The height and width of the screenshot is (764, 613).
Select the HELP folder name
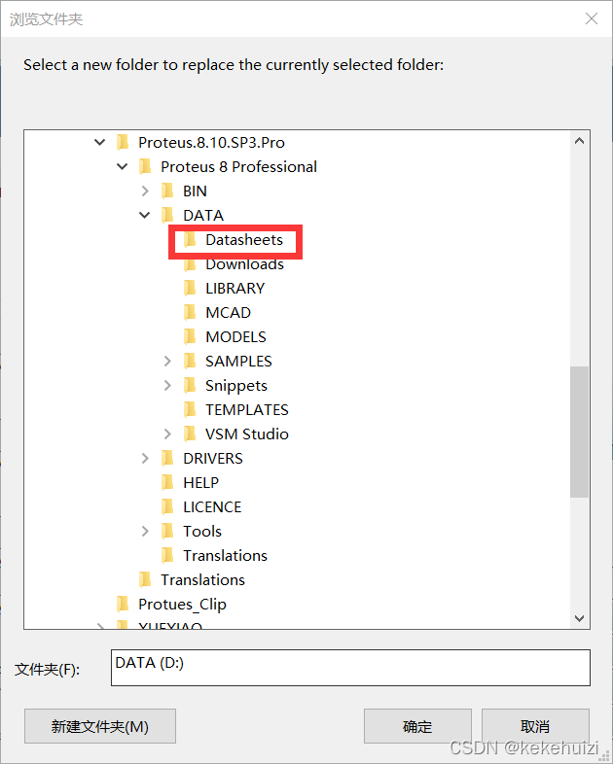coord(200,482)
